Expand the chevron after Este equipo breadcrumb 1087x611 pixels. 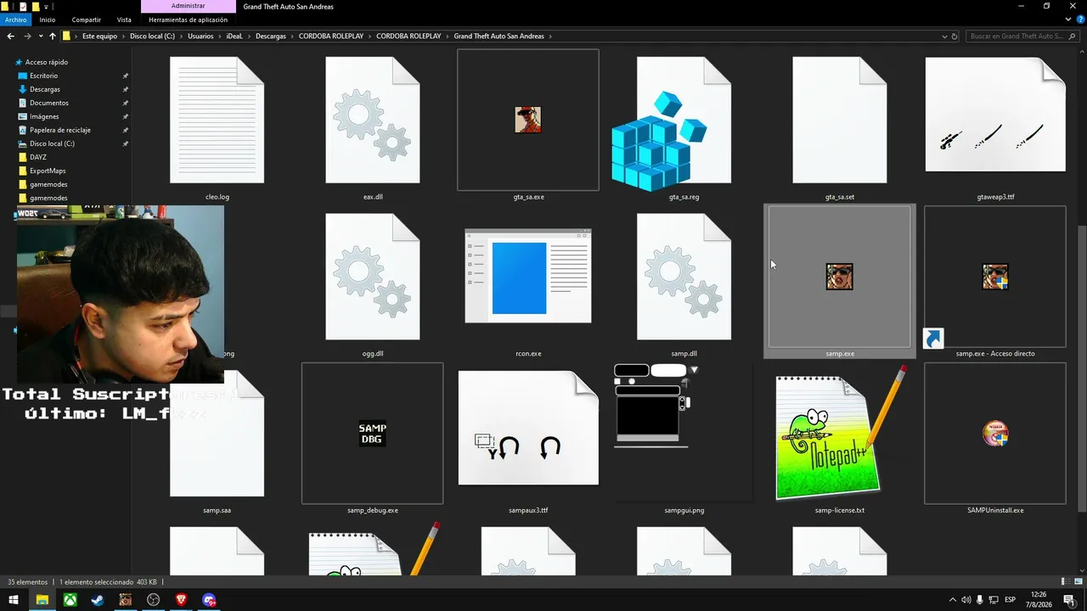(x=124, y=36)
